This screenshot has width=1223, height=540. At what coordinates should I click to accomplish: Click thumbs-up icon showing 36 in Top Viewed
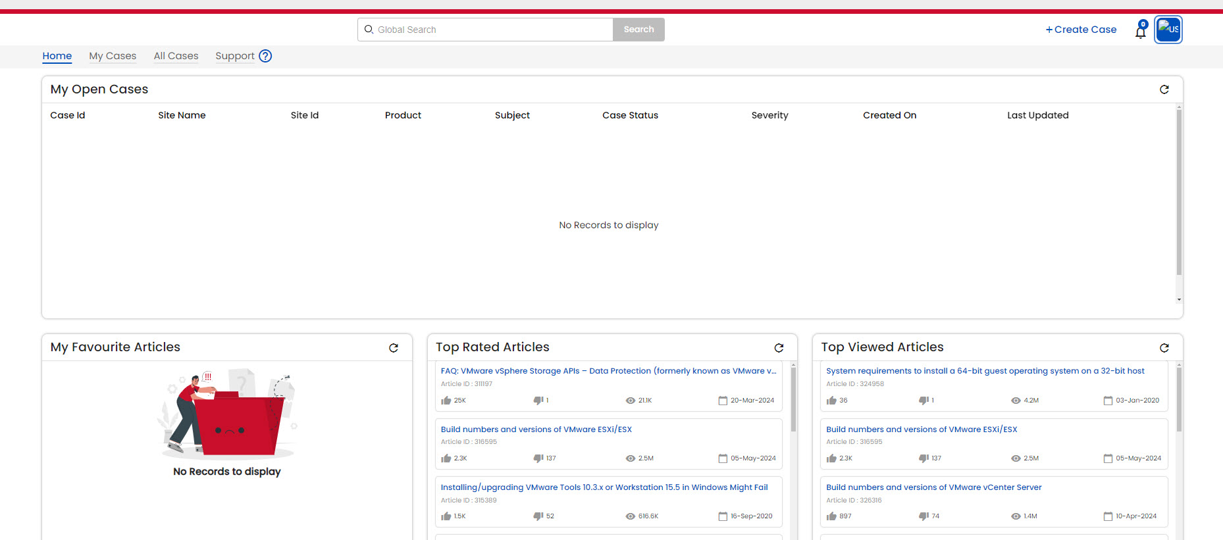(x=831, y=401)
